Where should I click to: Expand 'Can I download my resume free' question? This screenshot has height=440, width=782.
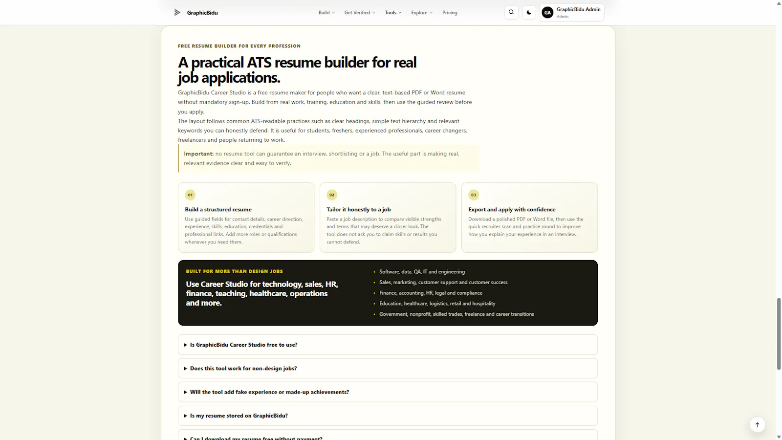388,436
